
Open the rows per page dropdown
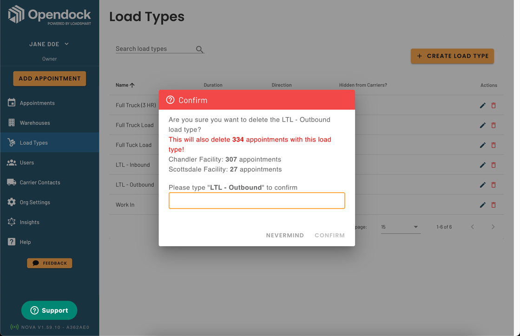pyautogui.click(x=401, y=227)
